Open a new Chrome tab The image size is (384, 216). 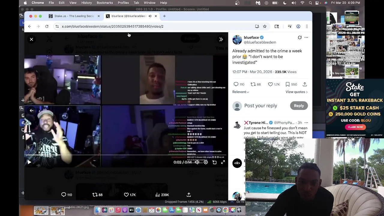click(164, 16)
